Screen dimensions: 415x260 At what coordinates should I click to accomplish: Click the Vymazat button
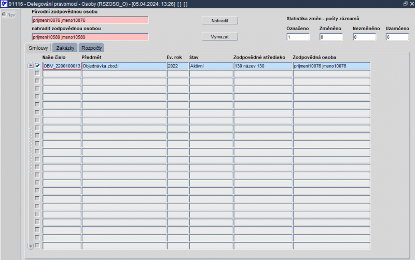pos(219,37)
